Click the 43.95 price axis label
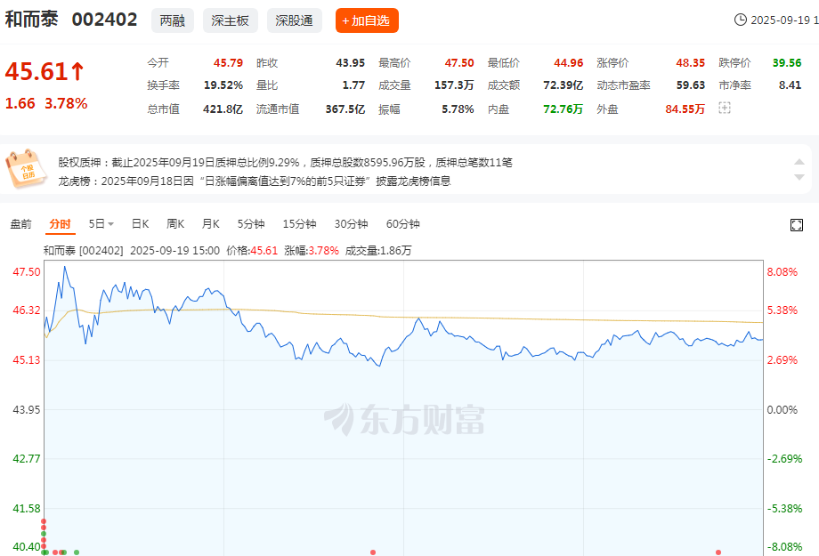The image size is (819, 556). 26,410
